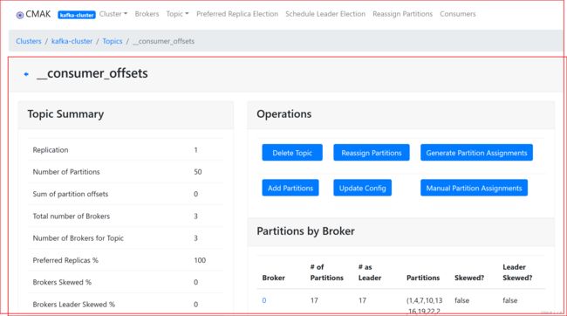Click the CMAK logo icon
The width and height of the screenshot is (567, 316).
click(x=20, y=15)
